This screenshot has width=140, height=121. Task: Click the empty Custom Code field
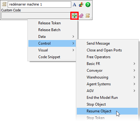(36, 15)
